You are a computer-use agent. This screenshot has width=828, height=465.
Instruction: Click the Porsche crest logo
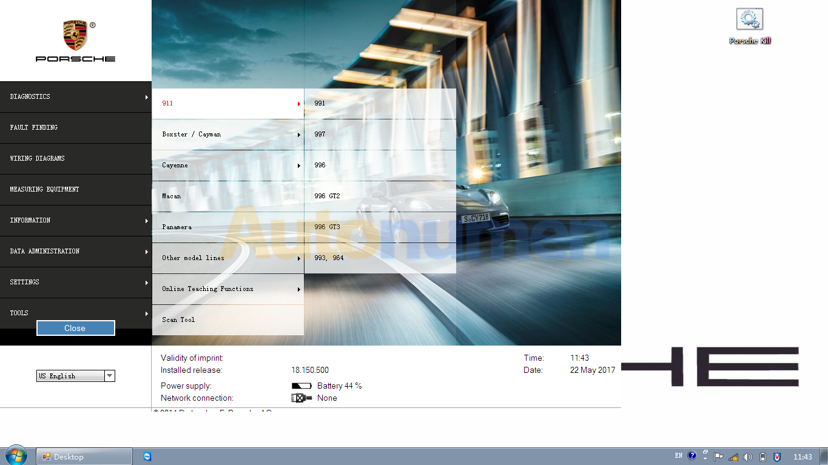(x=75, y=35)
